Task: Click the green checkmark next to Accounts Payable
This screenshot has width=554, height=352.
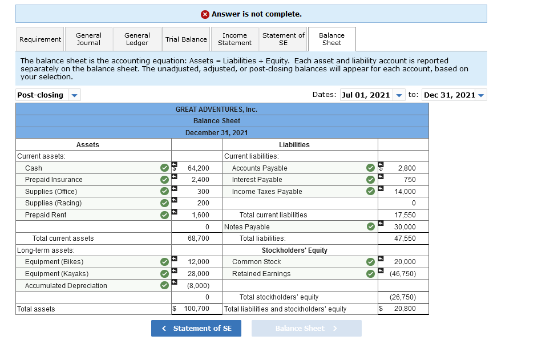Action: coord(370,168)
